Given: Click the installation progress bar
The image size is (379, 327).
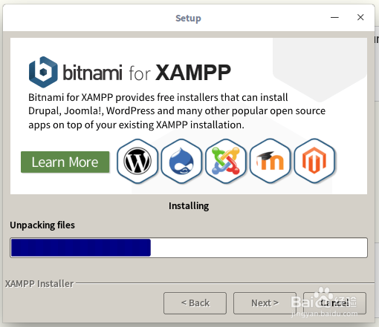Looking at the screenshot, I should [189, 248].
